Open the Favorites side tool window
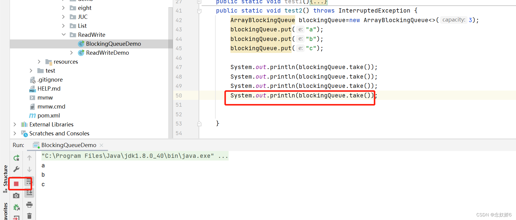The image size is (516, 220). [x=5, y=211]
